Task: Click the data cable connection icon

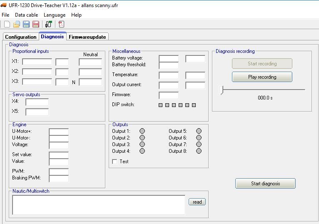Action: click(x=49, y=24)
